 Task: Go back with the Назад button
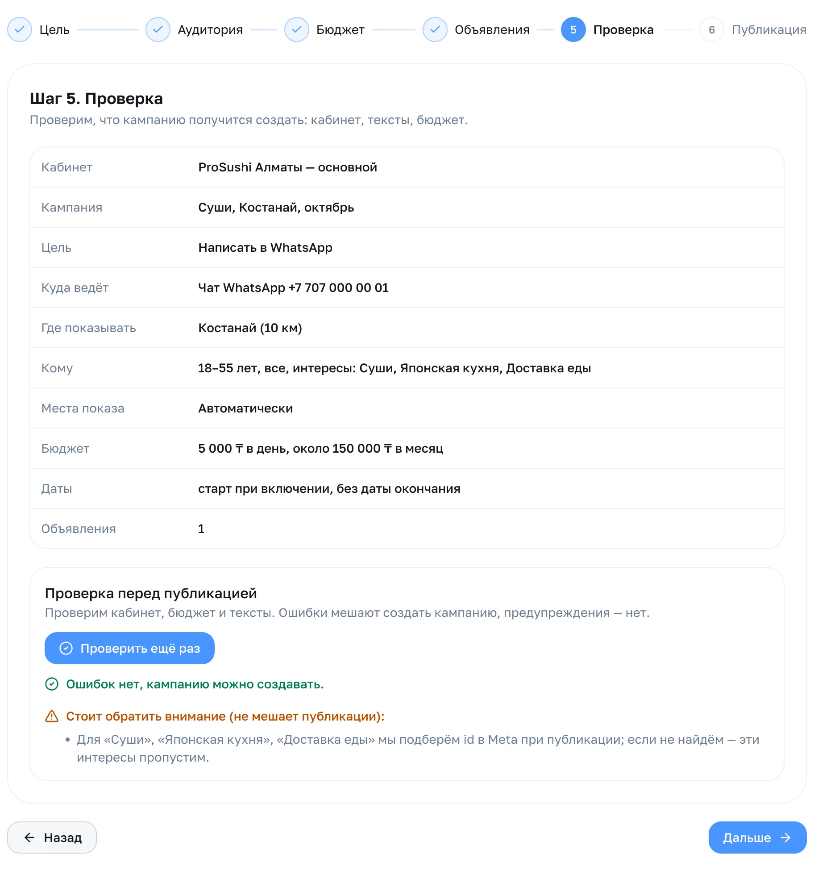pos(52,837)
